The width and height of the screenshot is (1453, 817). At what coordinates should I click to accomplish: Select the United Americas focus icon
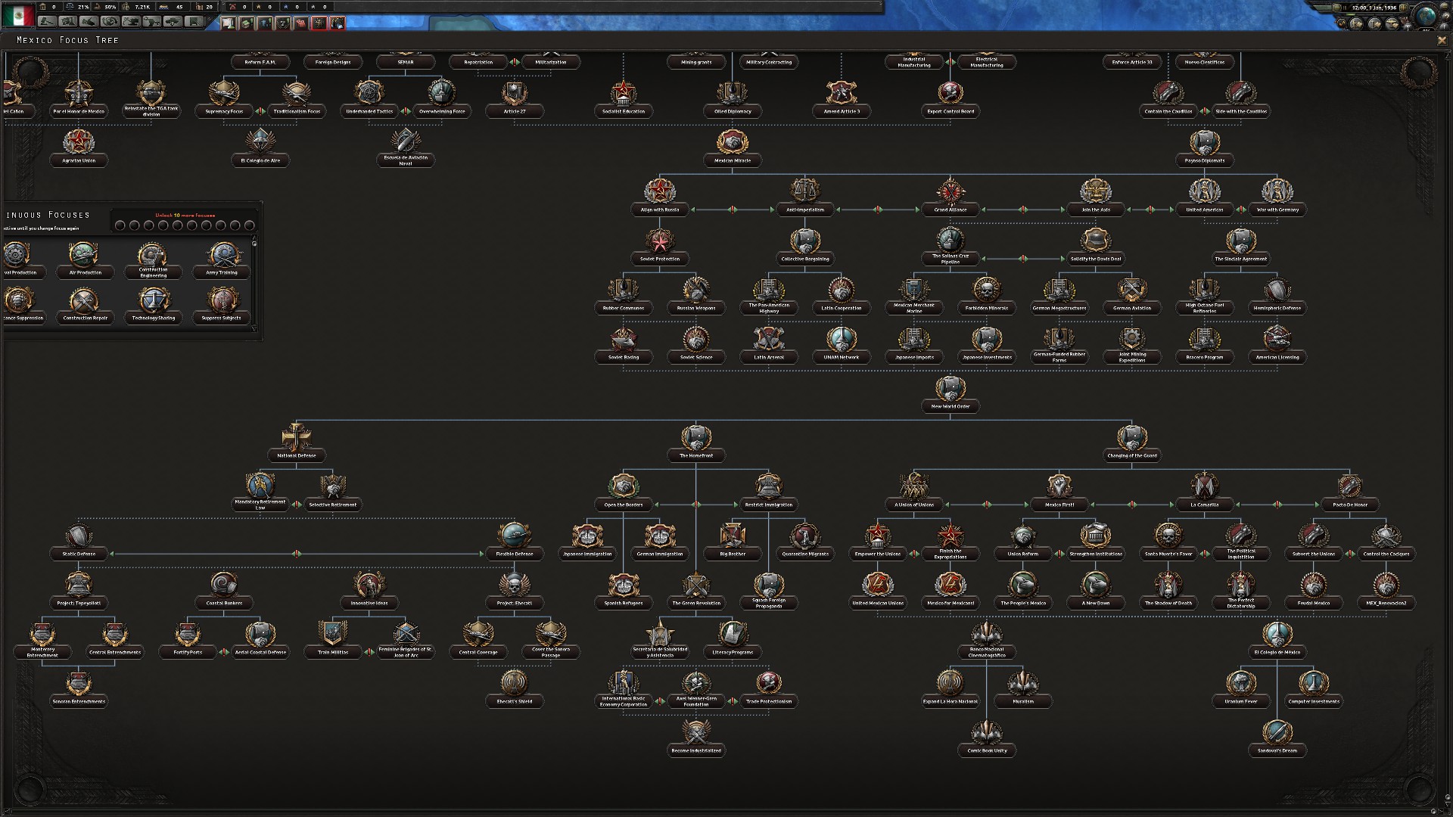[1205, 191]
